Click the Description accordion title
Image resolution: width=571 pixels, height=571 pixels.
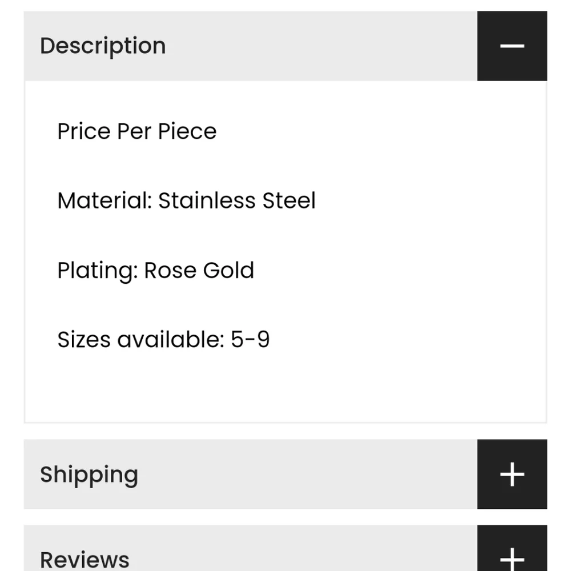103,46
